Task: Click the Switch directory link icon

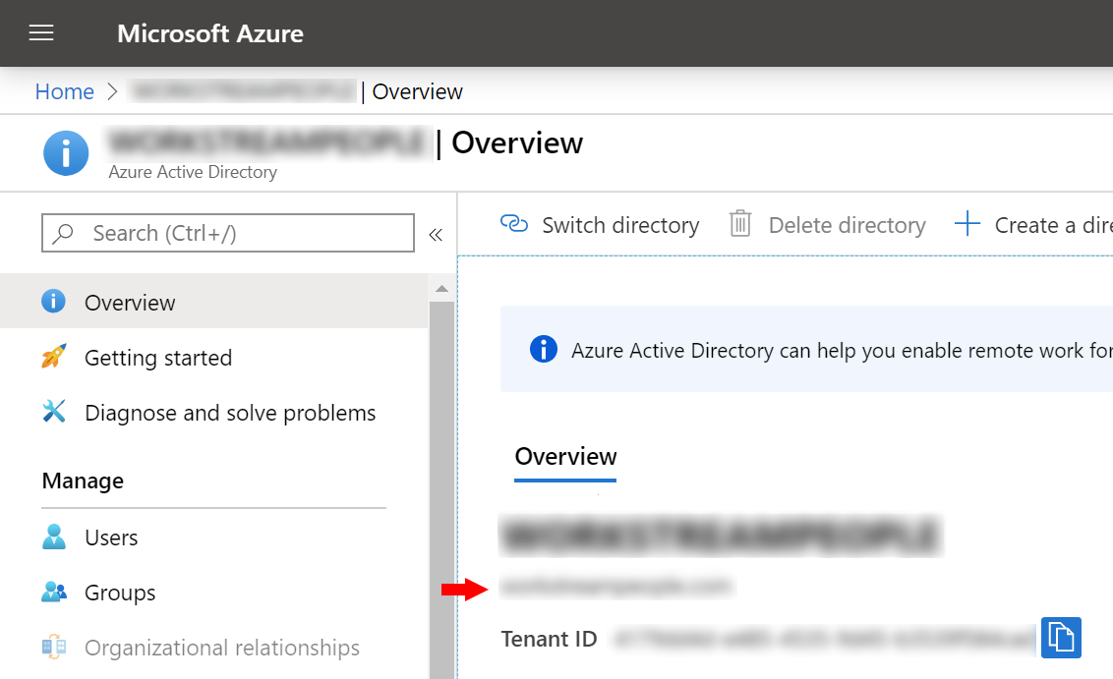Action: click(514, 223)
